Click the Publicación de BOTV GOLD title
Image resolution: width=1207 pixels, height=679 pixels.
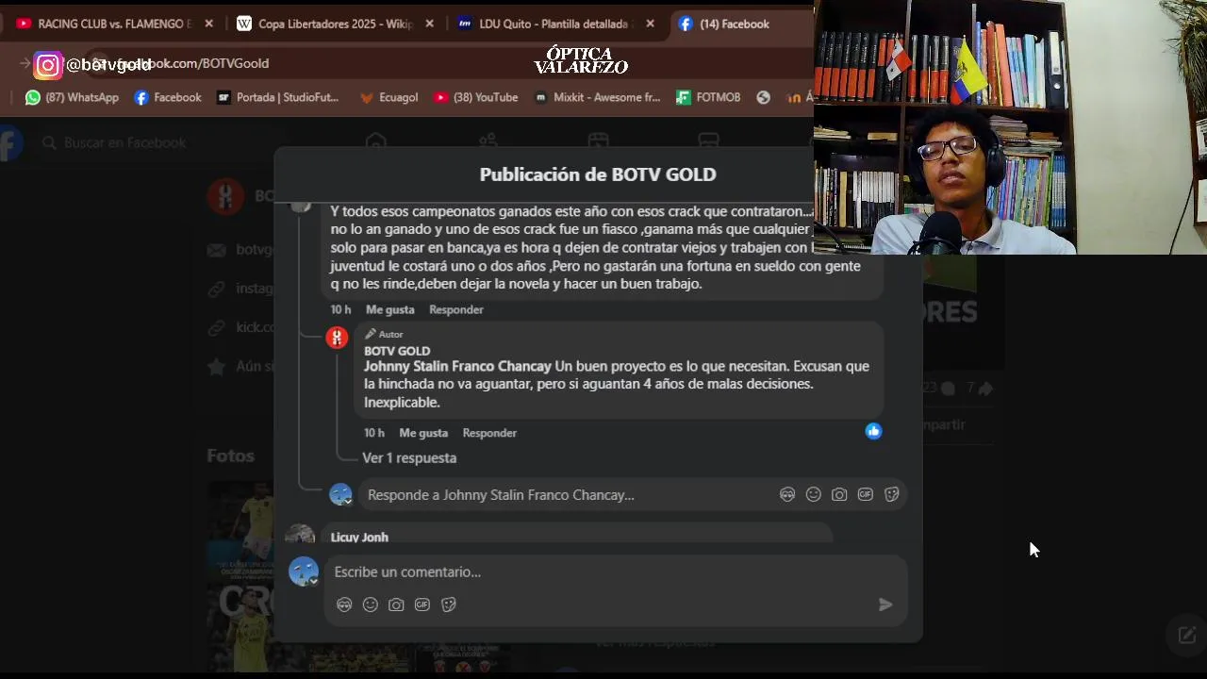pyautogui.click(x=598, y=174)
